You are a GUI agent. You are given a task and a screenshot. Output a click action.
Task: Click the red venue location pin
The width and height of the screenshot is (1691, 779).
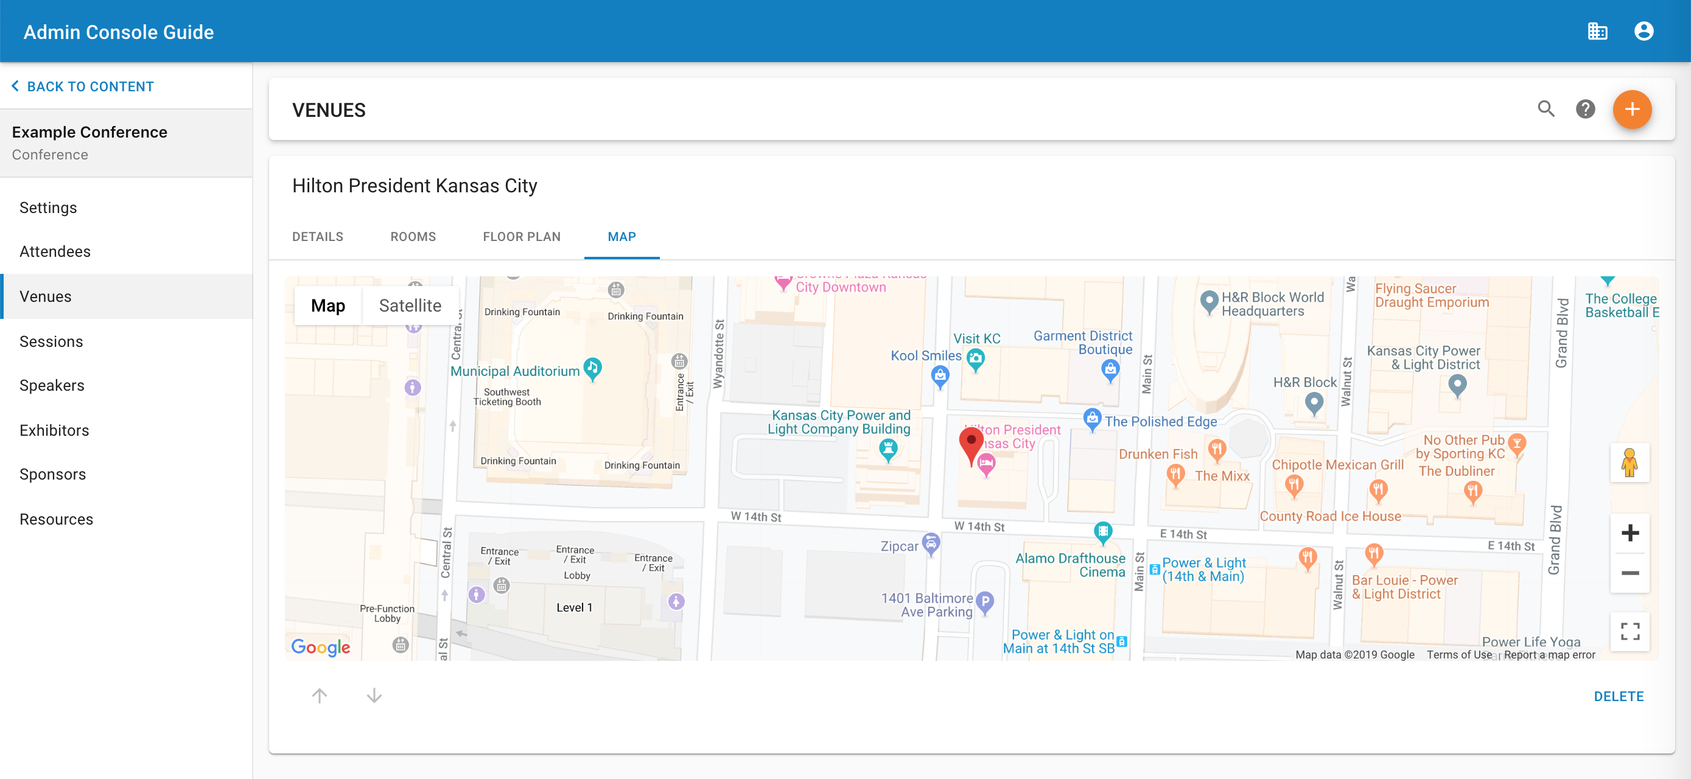(x=971, y=445)
